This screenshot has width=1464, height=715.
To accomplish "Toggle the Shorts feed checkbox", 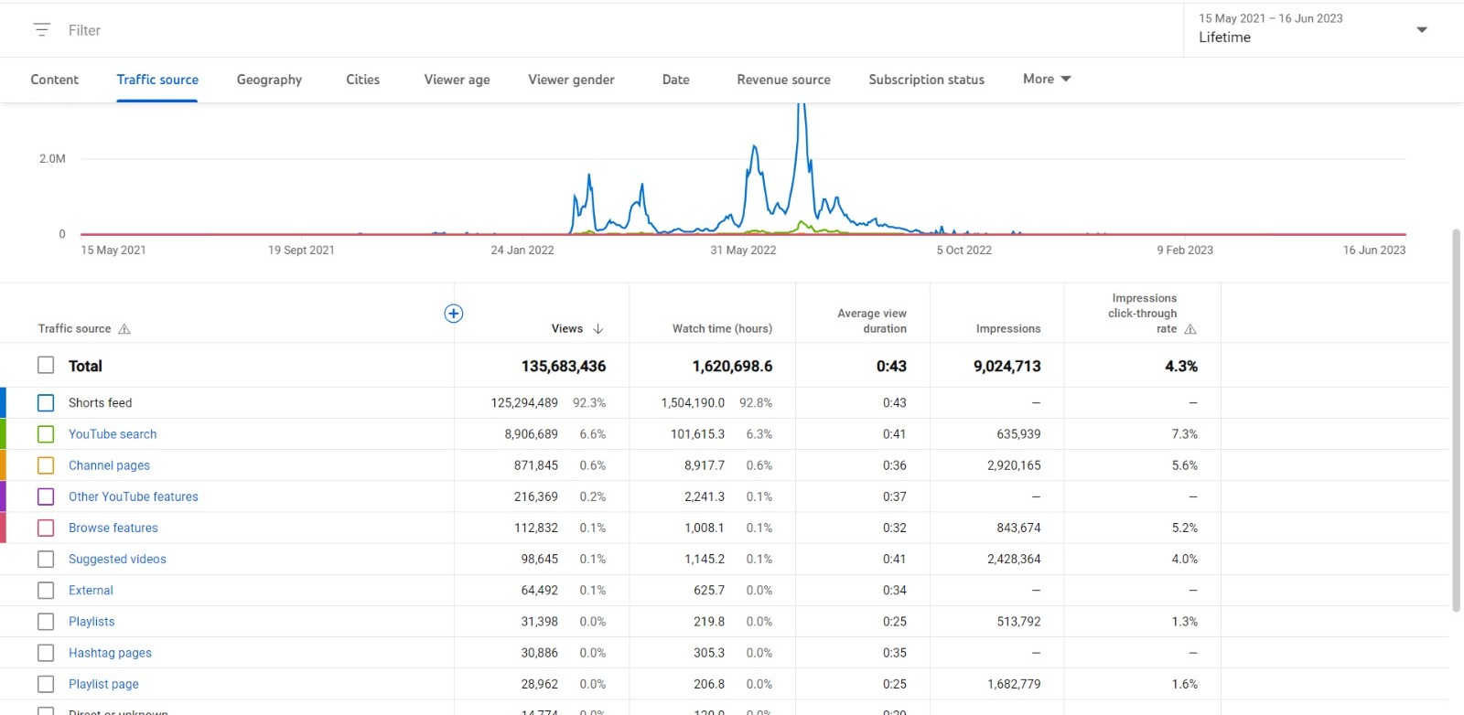I will pyautogui.click(x=46, y=403).
